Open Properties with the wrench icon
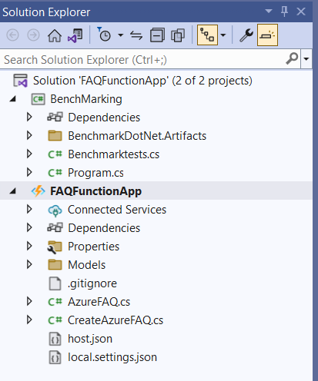Screen dimensions: 318x381 coord(246,35)
